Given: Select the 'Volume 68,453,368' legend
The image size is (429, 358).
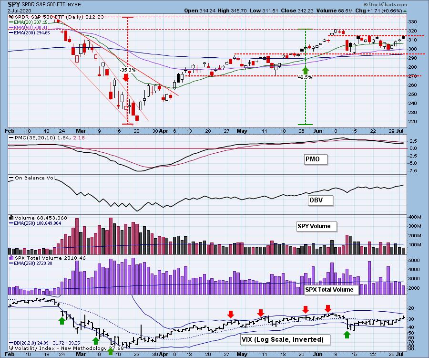Looking at the screenshot, I should [41, 218].
